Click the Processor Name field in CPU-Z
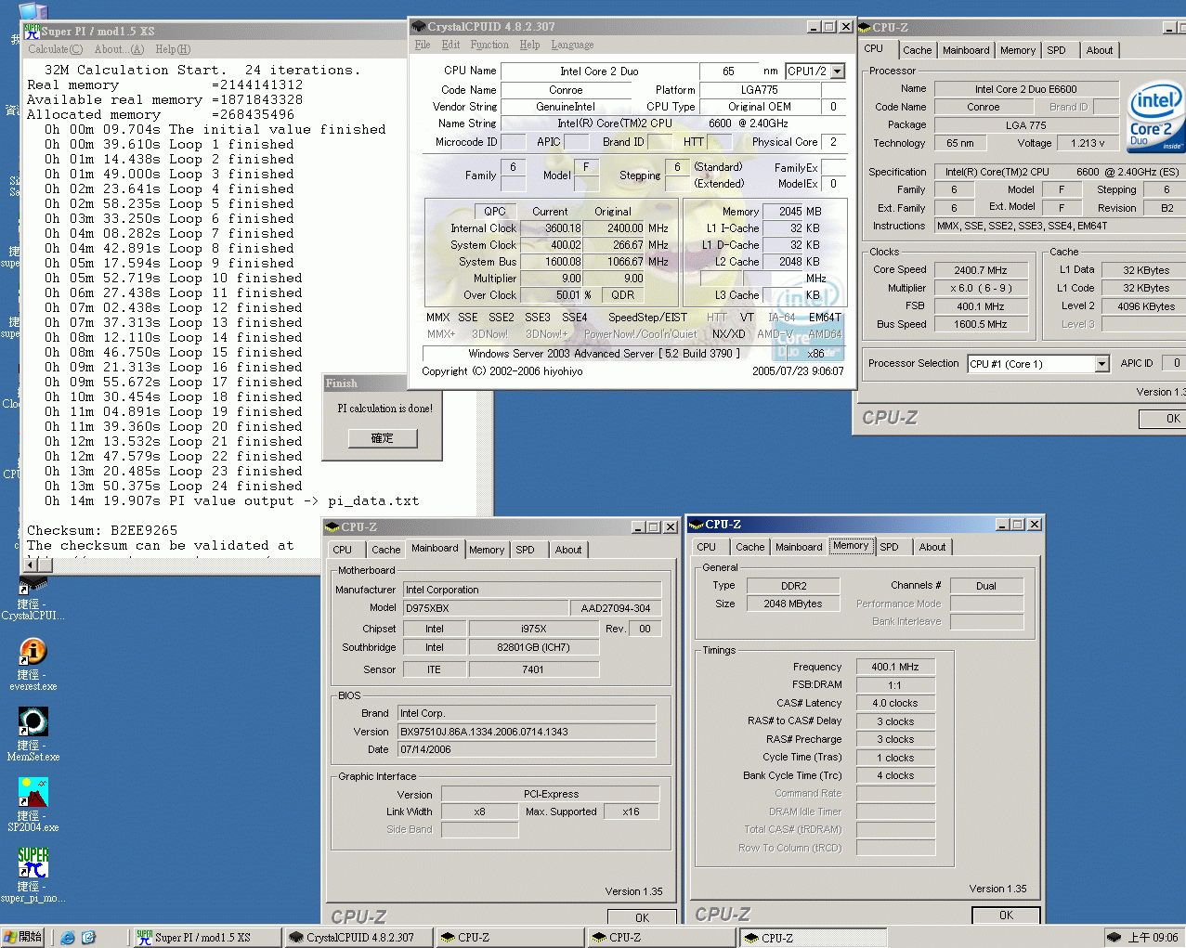The height and width of the screenshot is (948, 1186). 1025,89
